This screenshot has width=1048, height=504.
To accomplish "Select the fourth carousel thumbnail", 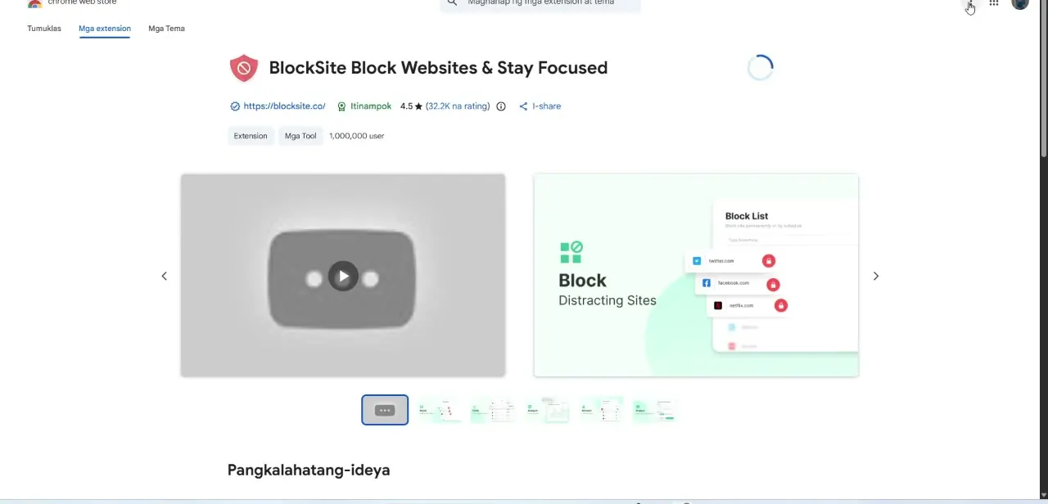I will [547, 410].
